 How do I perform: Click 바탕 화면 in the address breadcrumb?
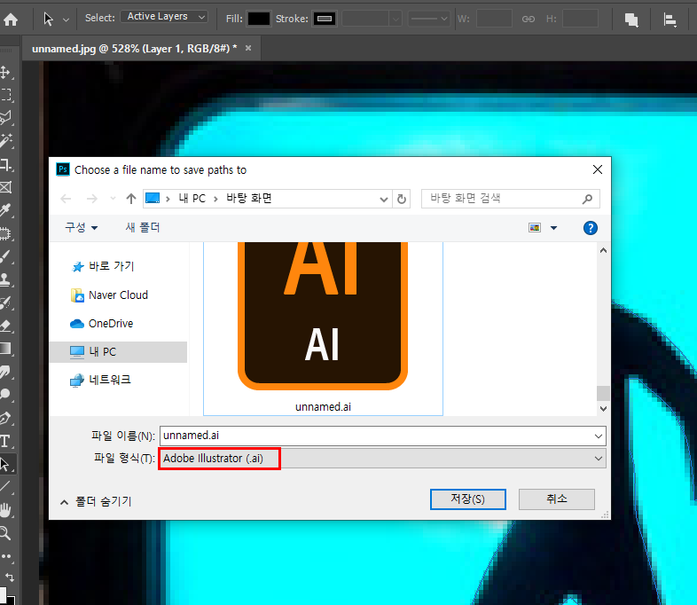(x=249, y=198)
